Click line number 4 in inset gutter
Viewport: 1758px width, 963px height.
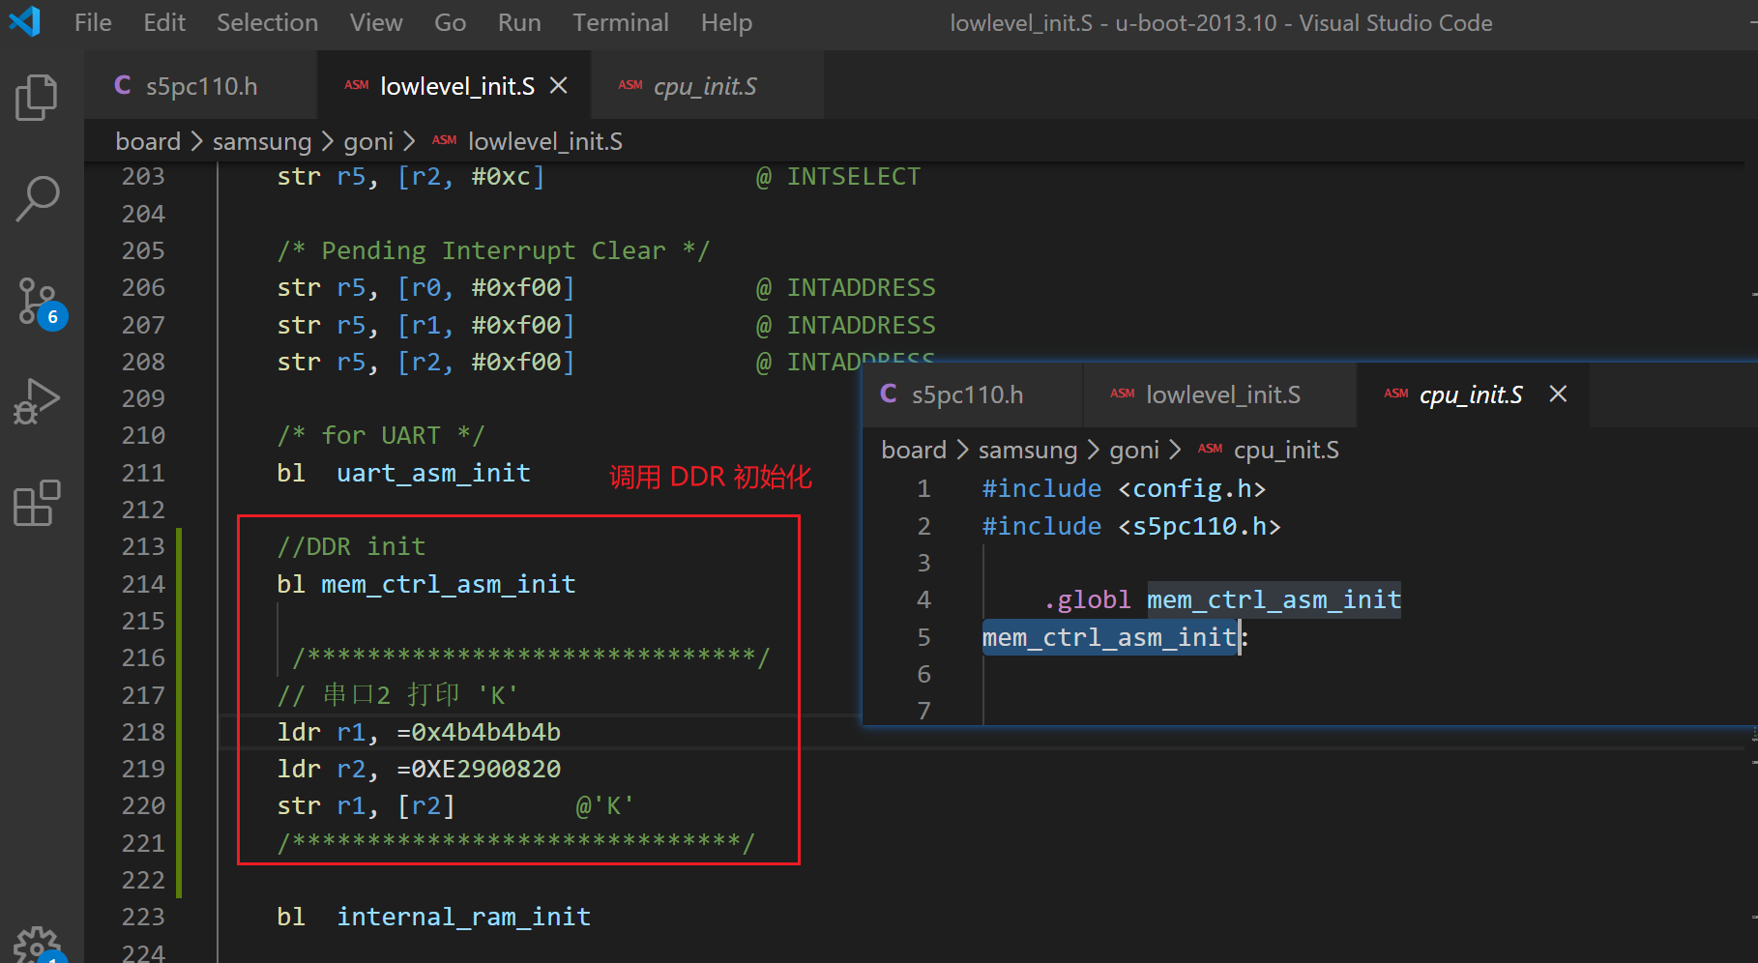coord(923,599)
